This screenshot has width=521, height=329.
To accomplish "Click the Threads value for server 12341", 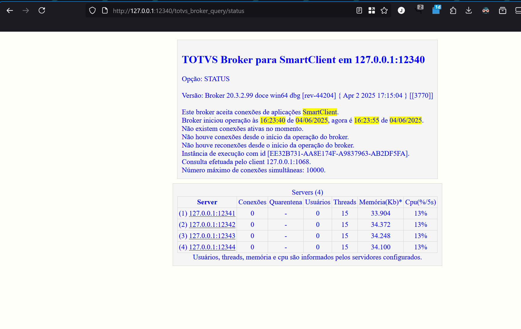I will [x=345, y=213].
